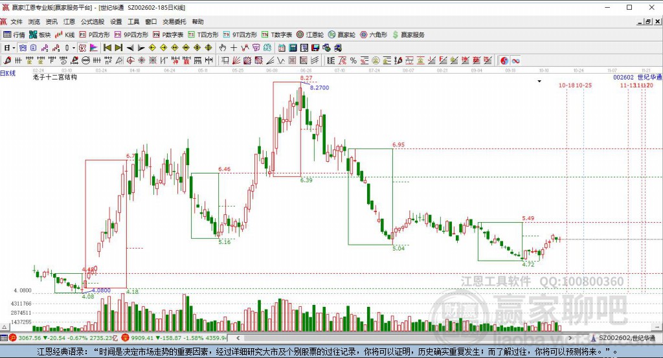Image resolution: width=663 pixels, height=358 pixels.
Task: Expand the candlestick style dropdown arrow
Action: [x=74, y=48]
